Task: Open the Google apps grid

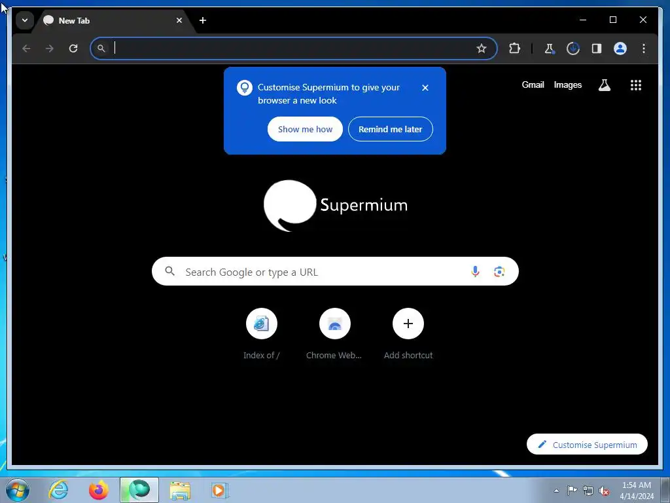Action: [x=636, y=85]
